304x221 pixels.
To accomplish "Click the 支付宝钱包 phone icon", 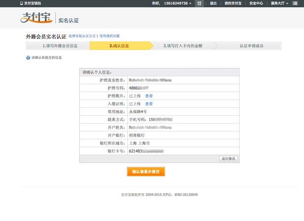I will pos(21,3).
